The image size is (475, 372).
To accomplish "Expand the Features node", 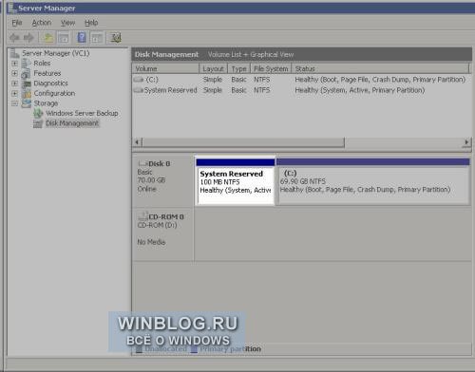I will pos(15,73).
